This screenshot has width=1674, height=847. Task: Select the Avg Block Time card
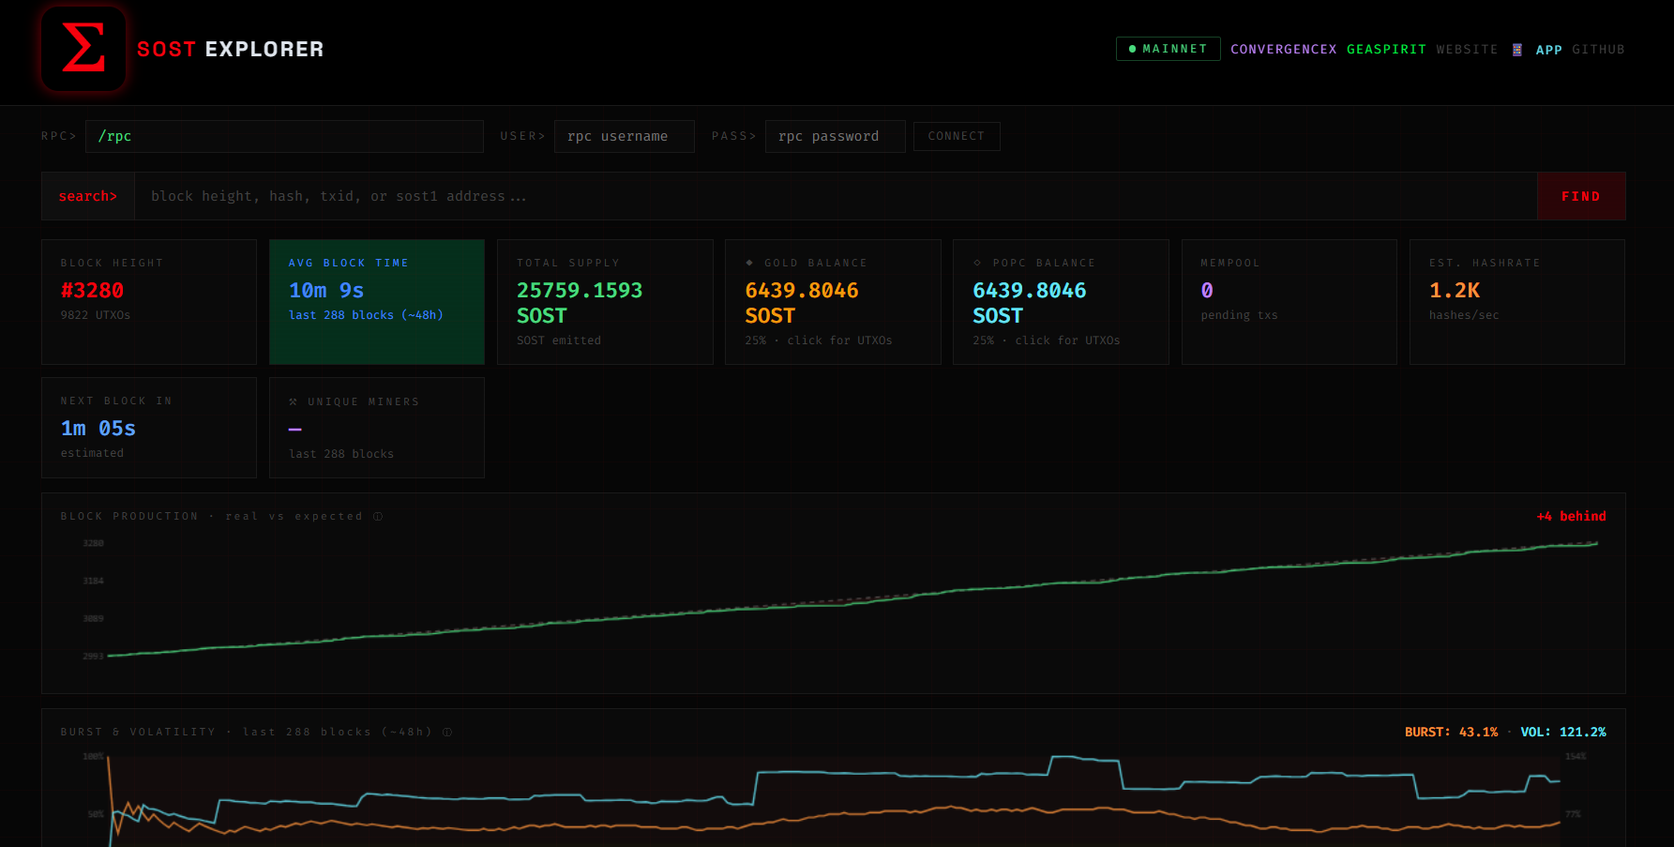pos(376,301)
